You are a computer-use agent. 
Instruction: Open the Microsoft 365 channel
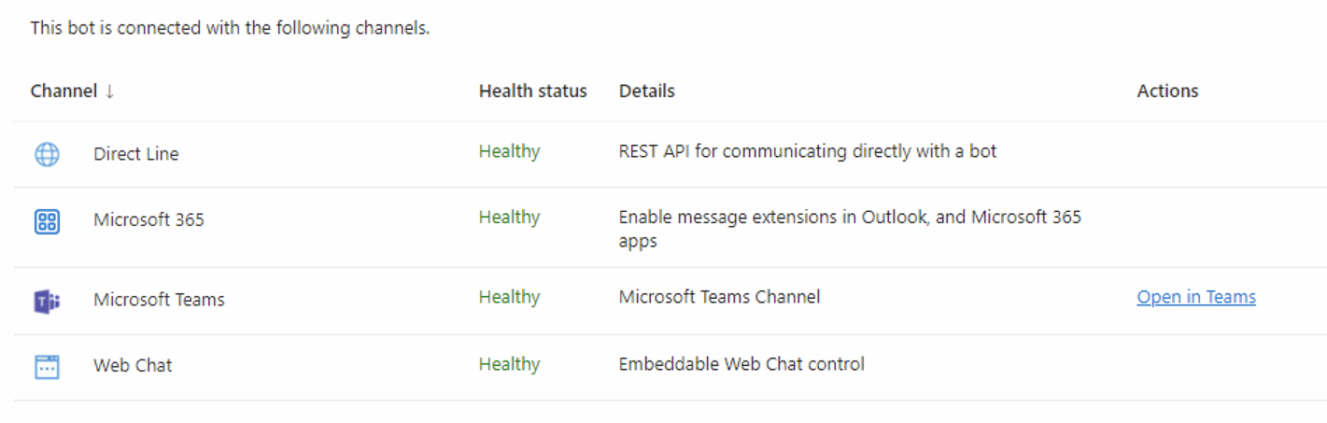point(148,221)
